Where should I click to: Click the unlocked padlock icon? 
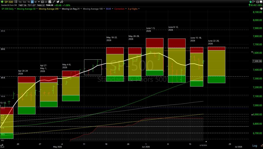coord(262,146)
